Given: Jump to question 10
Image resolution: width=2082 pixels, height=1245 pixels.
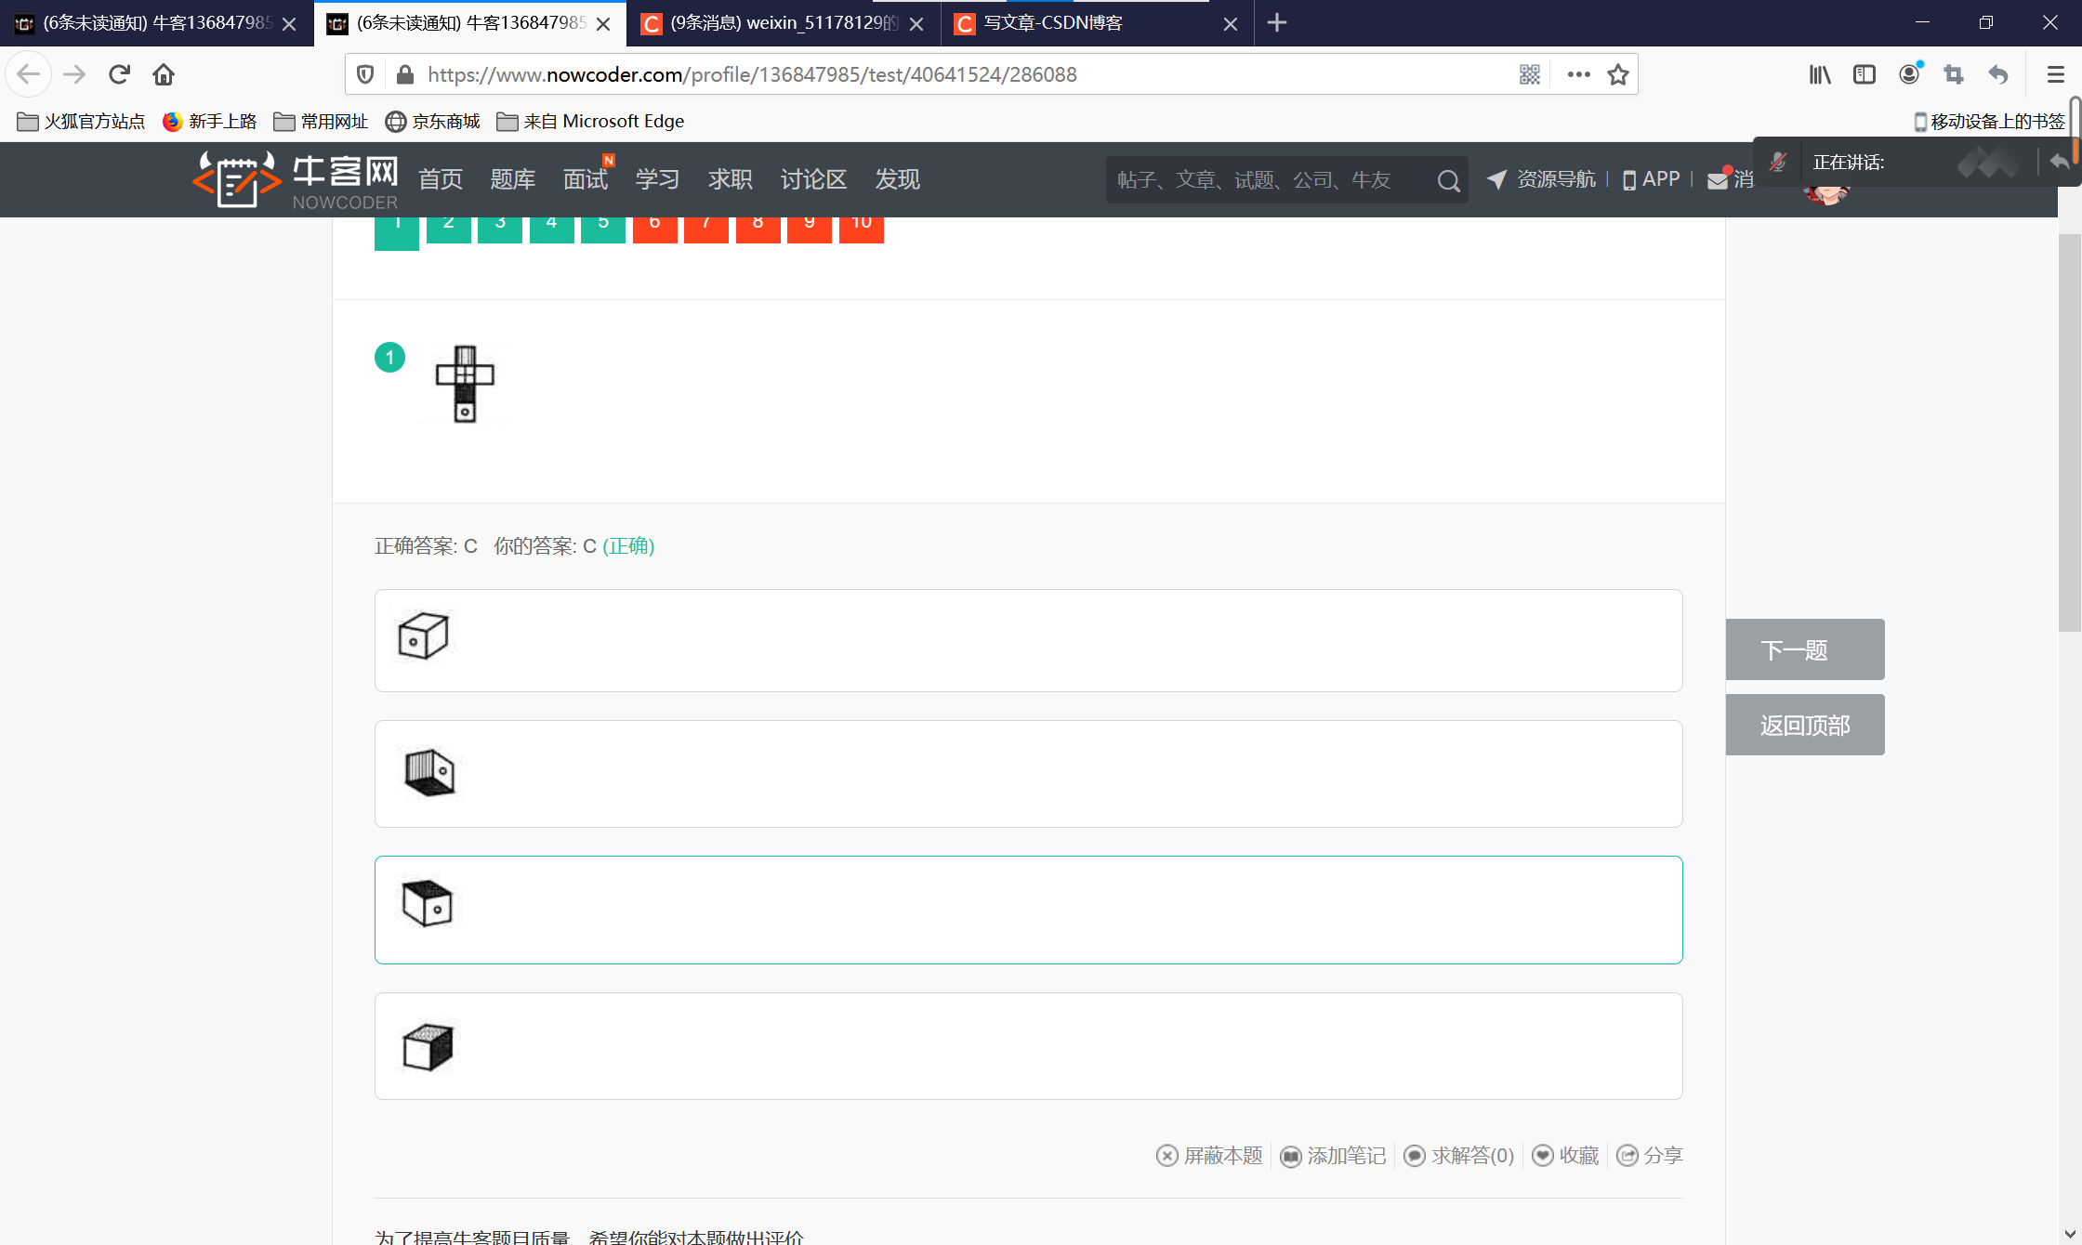Looking at the screenshot, I should pos(862,229).
